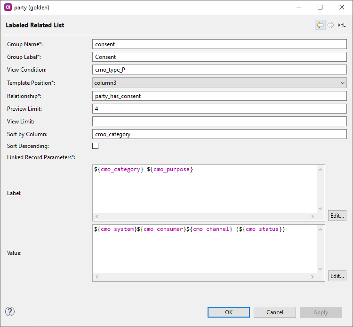This screenshot has height=327, width=353.
Task: Open the help question mark icon
Action: tap(10, 311)
